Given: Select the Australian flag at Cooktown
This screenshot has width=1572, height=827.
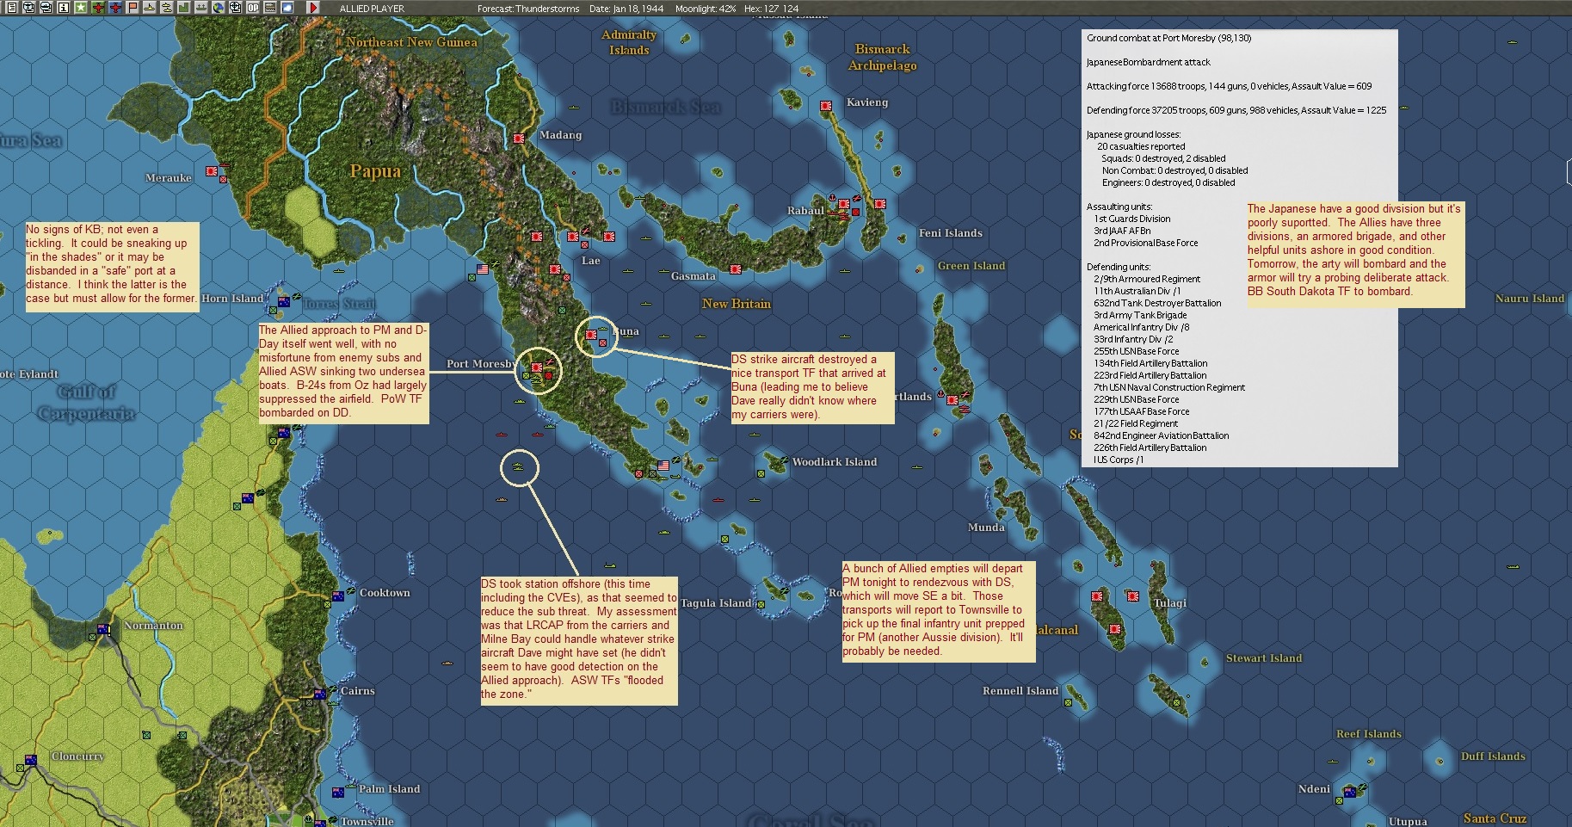Looking at the screenshot, I should [339, 596].
